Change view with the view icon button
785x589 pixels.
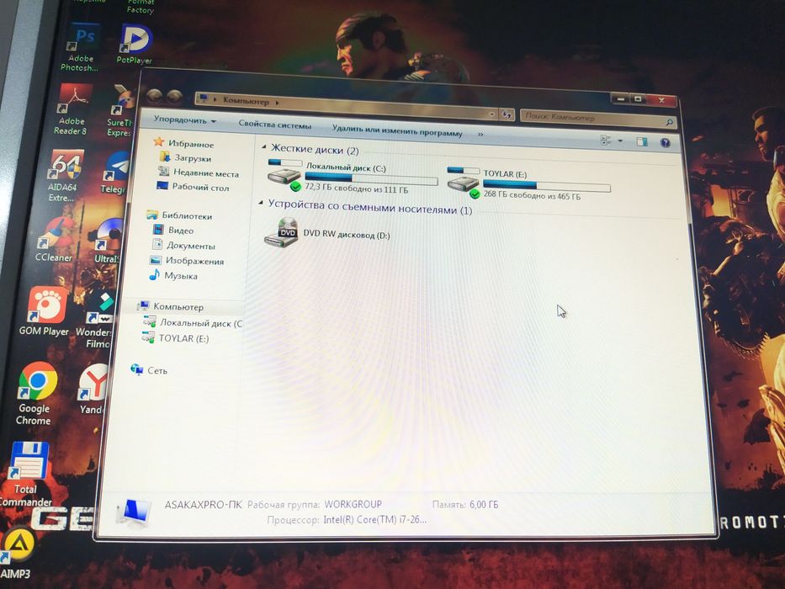606,141
